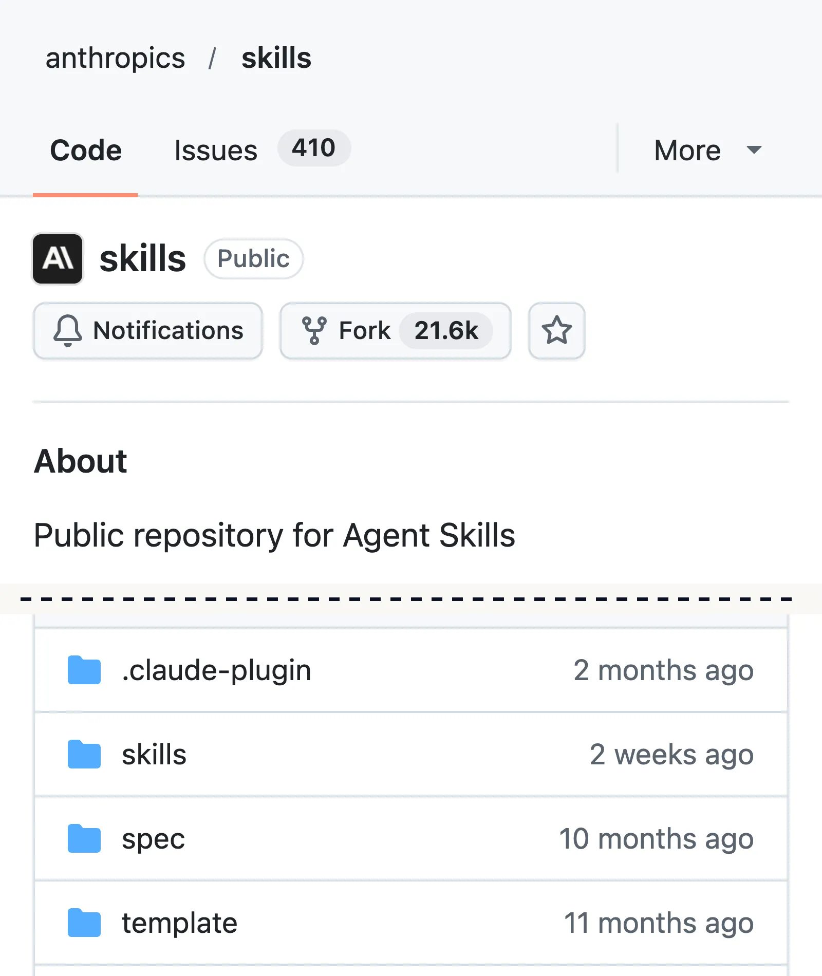Image resolution: width=822 pixels, height=976 pixels.
Task: Click the Public visibility label
Action: pyautogui.click(x=253, y=258)
